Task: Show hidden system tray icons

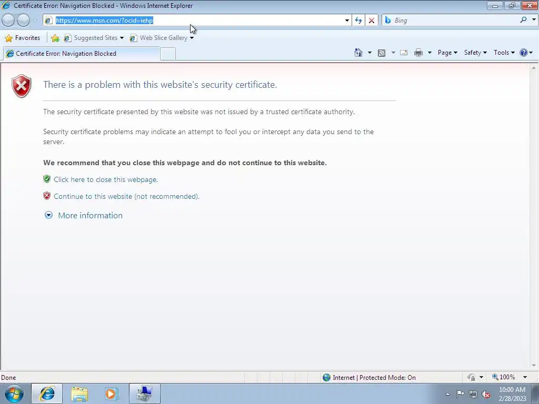Action: tap(447, 394)
